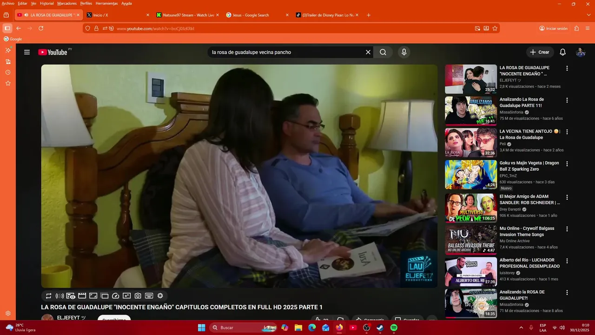
Task: Bookmark this page with the star icon
Action: click(x=495, y=28)
